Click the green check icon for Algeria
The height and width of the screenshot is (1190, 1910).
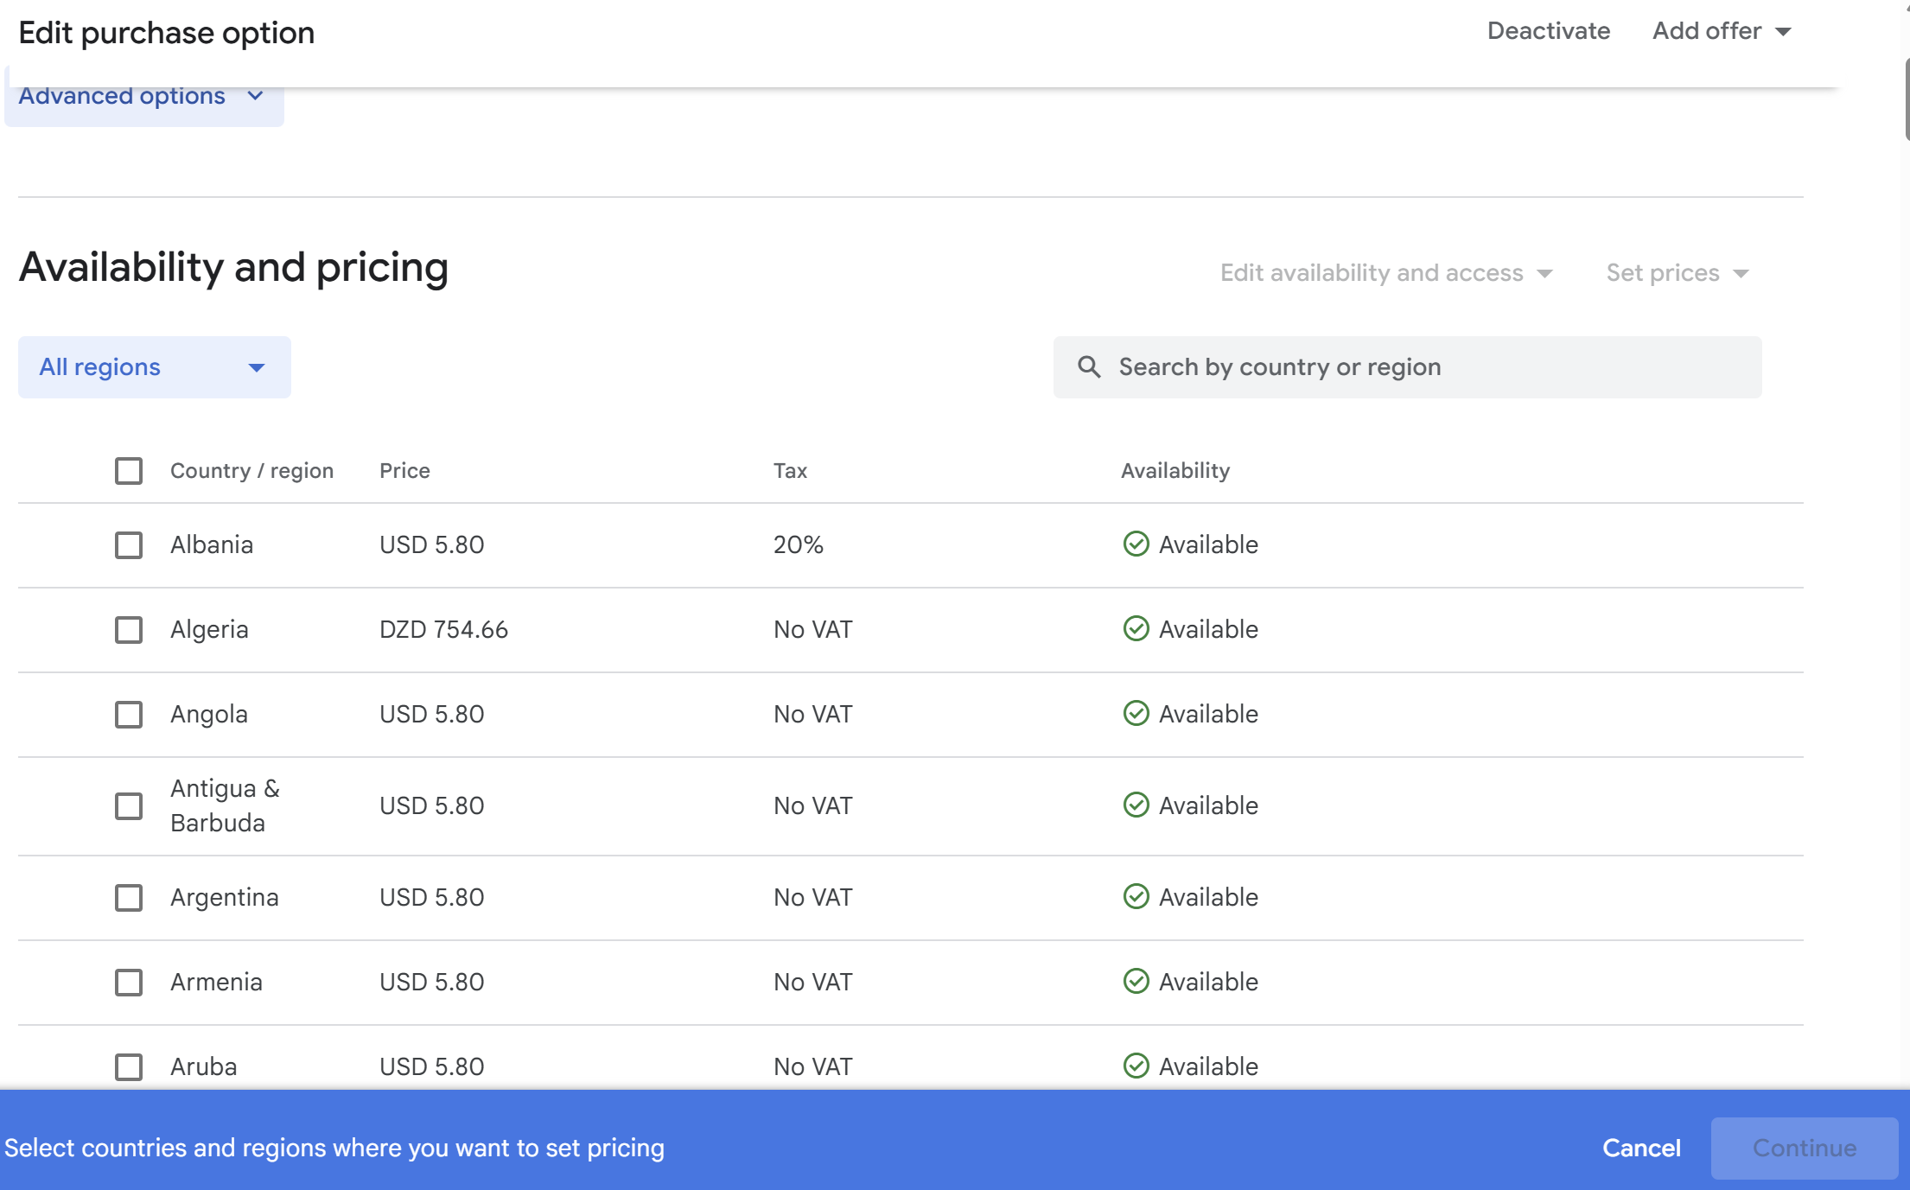coord(1136,628)
